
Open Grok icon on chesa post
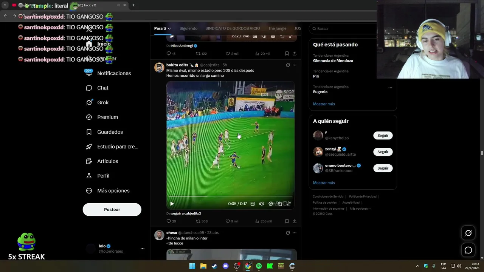click(288, 233)
